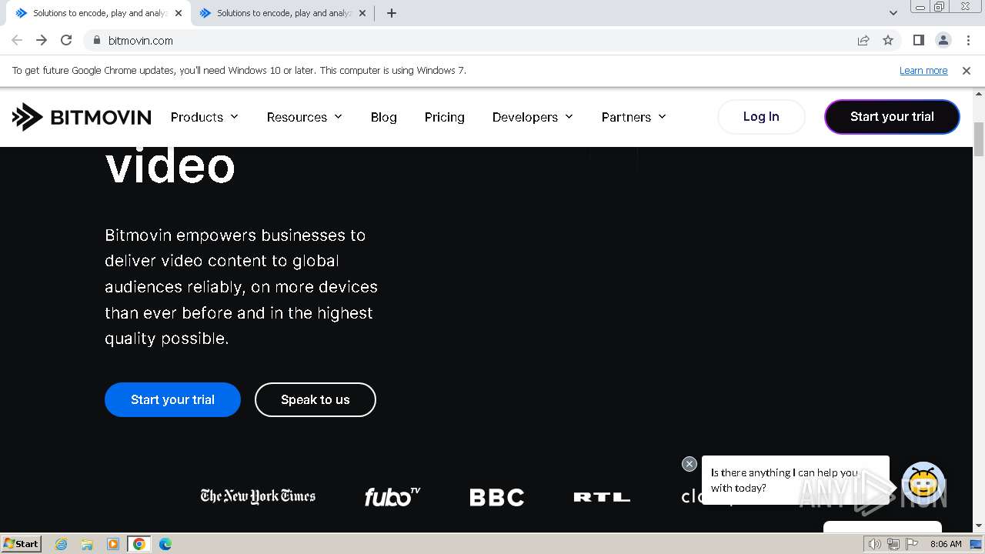This screenshot has width=985, height=554.
Task: Click the chat message text bubble
Action: [795, 480]
